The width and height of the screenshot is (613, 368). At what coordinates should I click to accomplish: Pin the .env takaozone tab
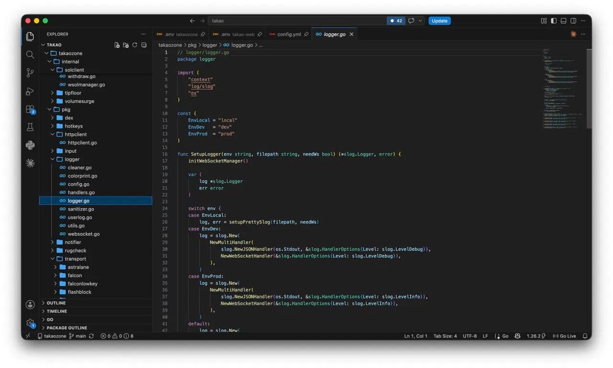203,34
